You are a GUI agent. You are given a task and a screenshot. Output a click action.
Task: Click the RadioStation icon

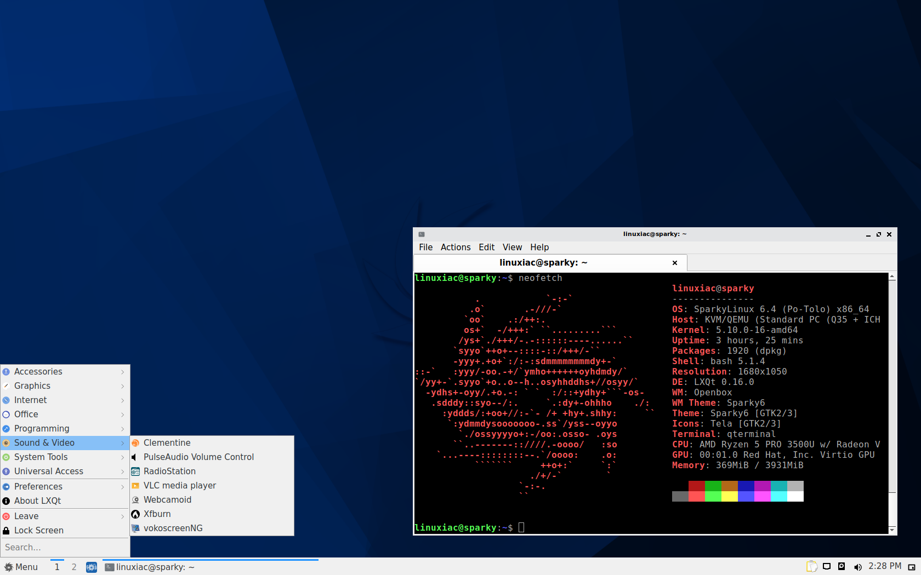135,472
